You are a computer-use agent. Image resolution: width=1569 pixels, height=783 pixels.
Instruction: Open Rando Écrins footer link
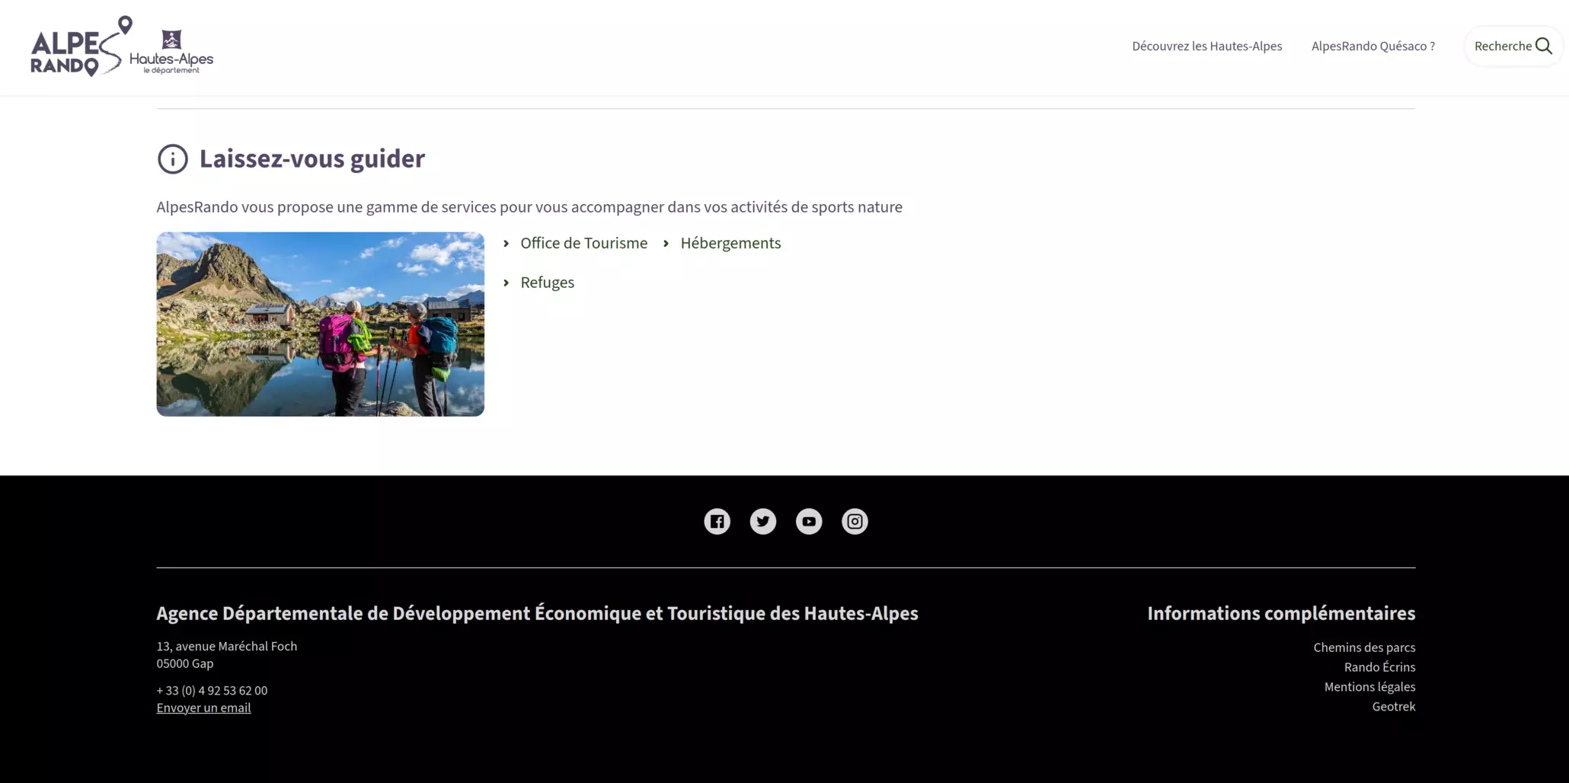(x=1379, y=667)
